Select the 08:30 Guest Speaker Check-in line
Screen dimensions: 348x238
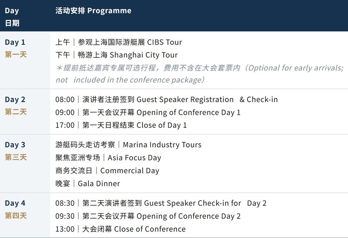pos(161,203)
